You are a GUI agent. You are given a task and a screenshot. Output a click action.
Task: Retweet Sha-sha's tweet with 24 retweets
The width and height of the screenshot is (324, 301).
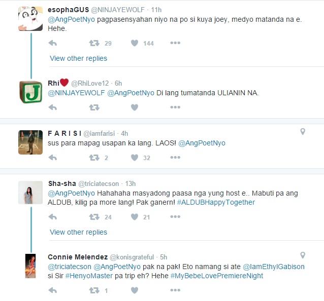tap(94, 217)
